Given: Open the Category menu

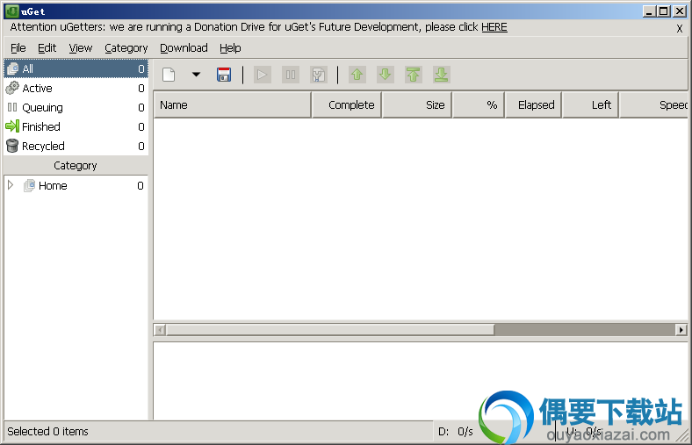Looking at the screenshot, I should point(126,48).
